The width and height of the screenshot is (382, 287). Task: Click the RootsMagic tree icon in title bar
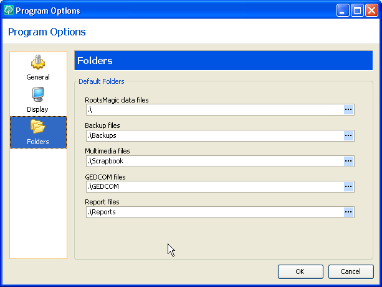click(9, 11)
